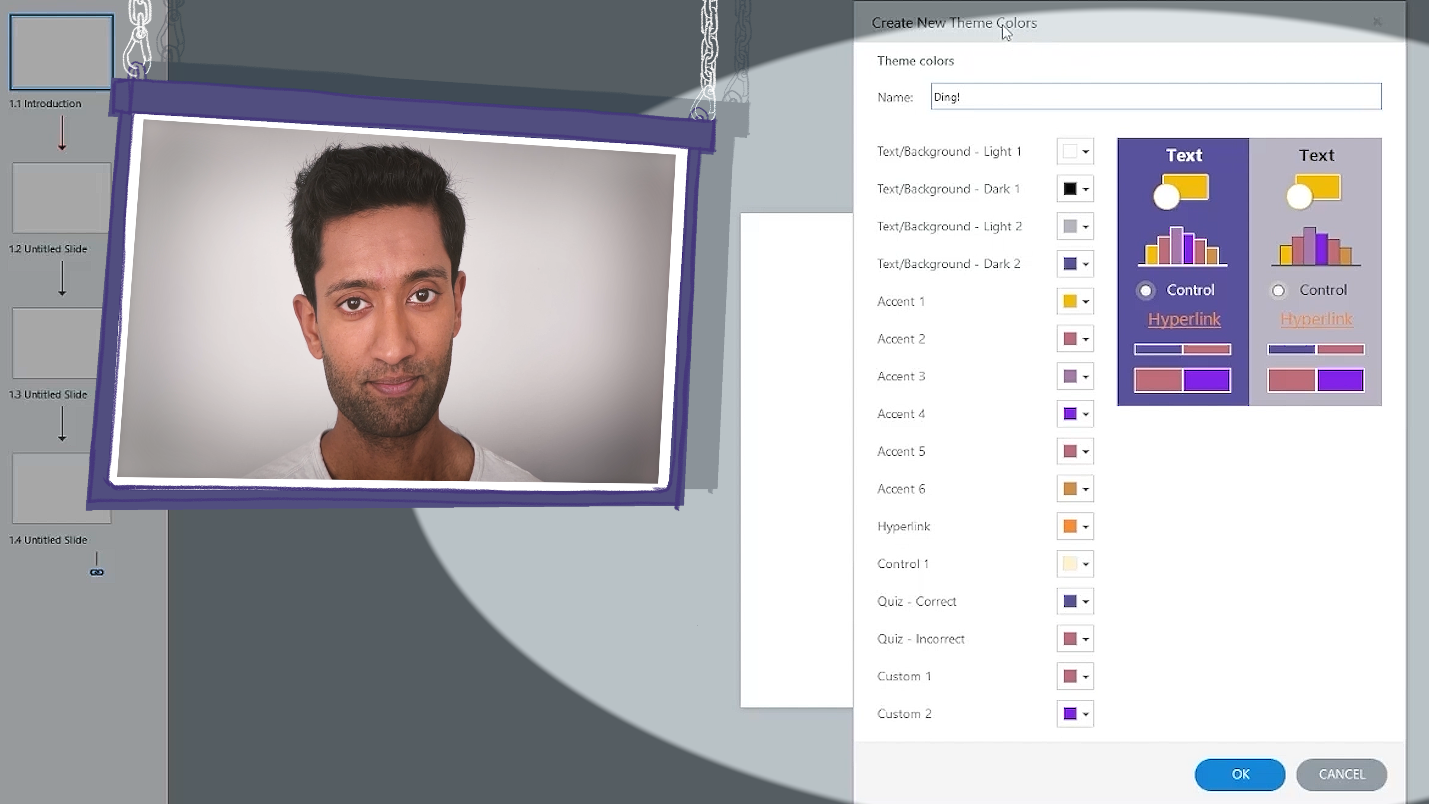
Task: Select the right Control radio button
Action: [1278, 290]
